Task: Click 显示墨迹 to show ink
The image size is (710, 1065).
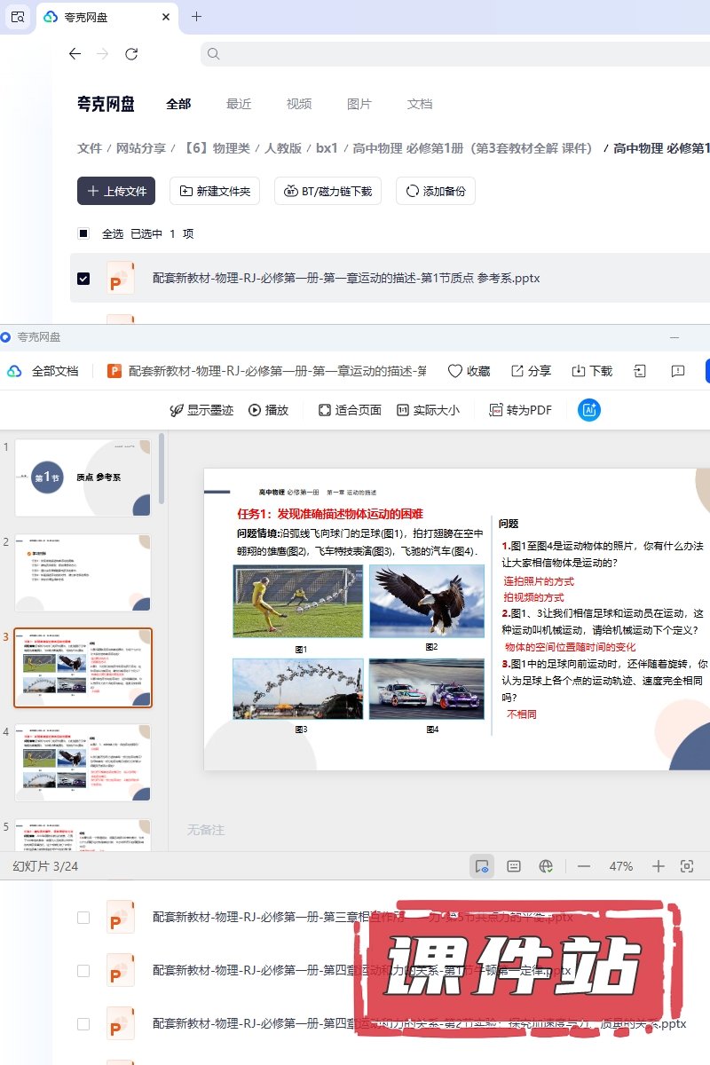Action: [201, 410]
